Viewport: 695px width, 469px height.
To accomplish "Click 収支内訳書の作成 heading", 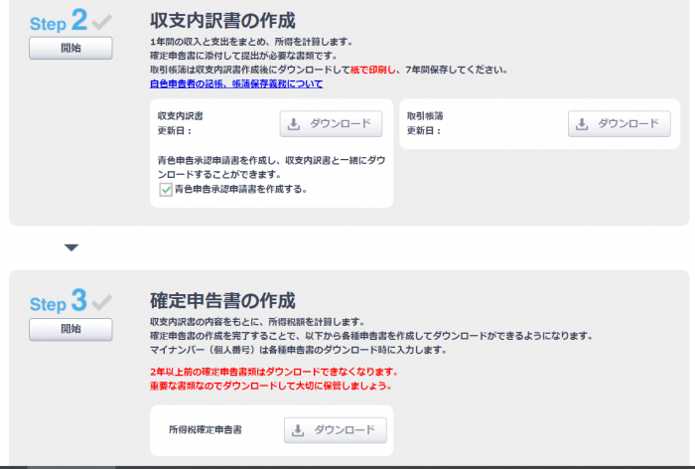I will (x=222, y=21).
